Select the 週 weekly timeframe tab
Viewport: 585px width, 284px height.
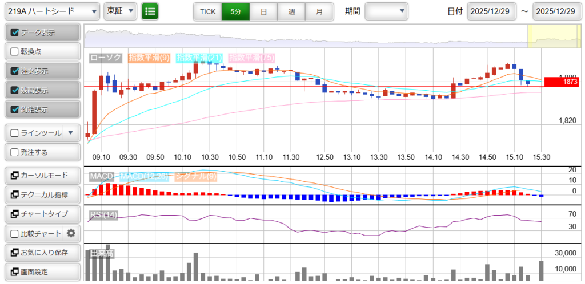(x=291, y=11)
